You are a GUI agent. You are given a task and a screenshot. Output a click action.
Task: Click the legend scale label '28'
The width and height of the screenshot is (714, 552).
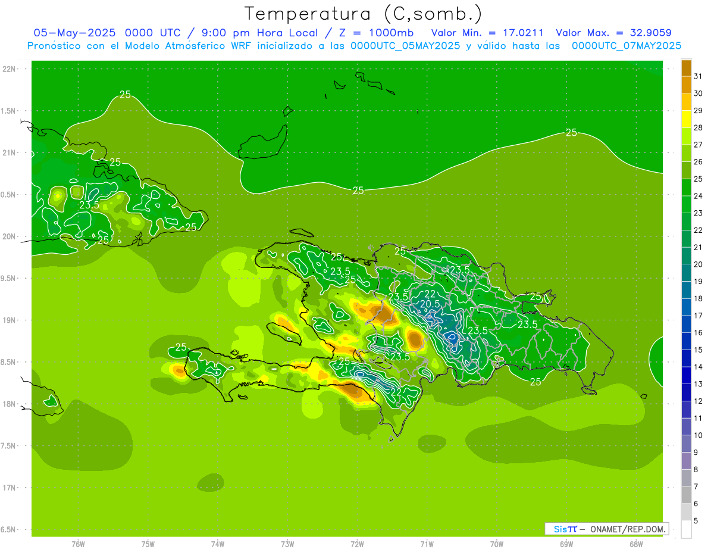698,127
